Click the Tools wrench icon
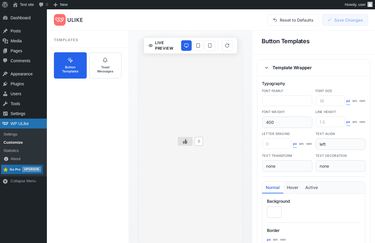375x243 pixels. coord(5,104)
